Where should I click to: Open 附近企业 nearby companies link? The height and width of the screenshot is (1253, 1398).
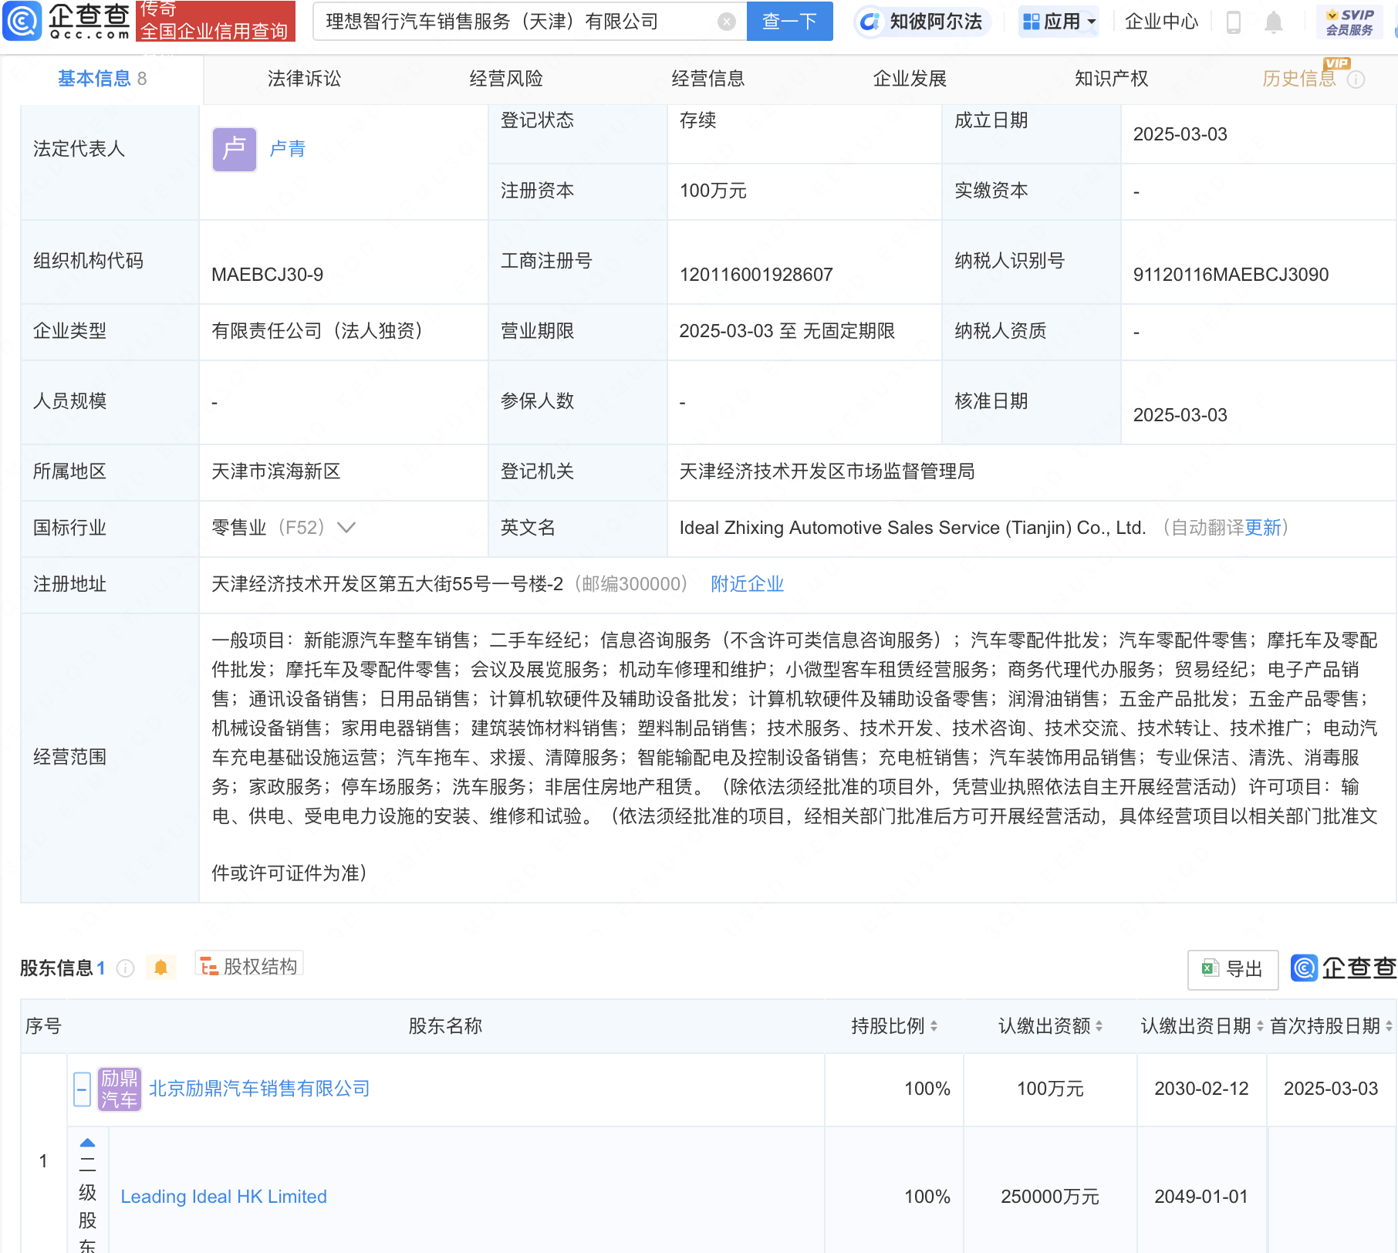pyautogui.click(x=748, y=584)
